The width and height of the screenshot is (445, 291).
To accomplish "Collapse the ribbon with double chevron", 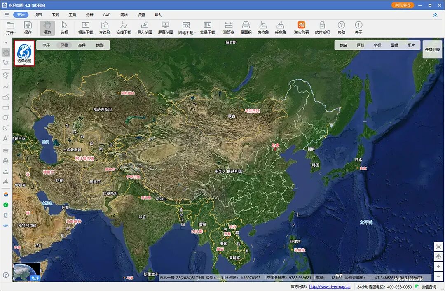I will (436, 15).
